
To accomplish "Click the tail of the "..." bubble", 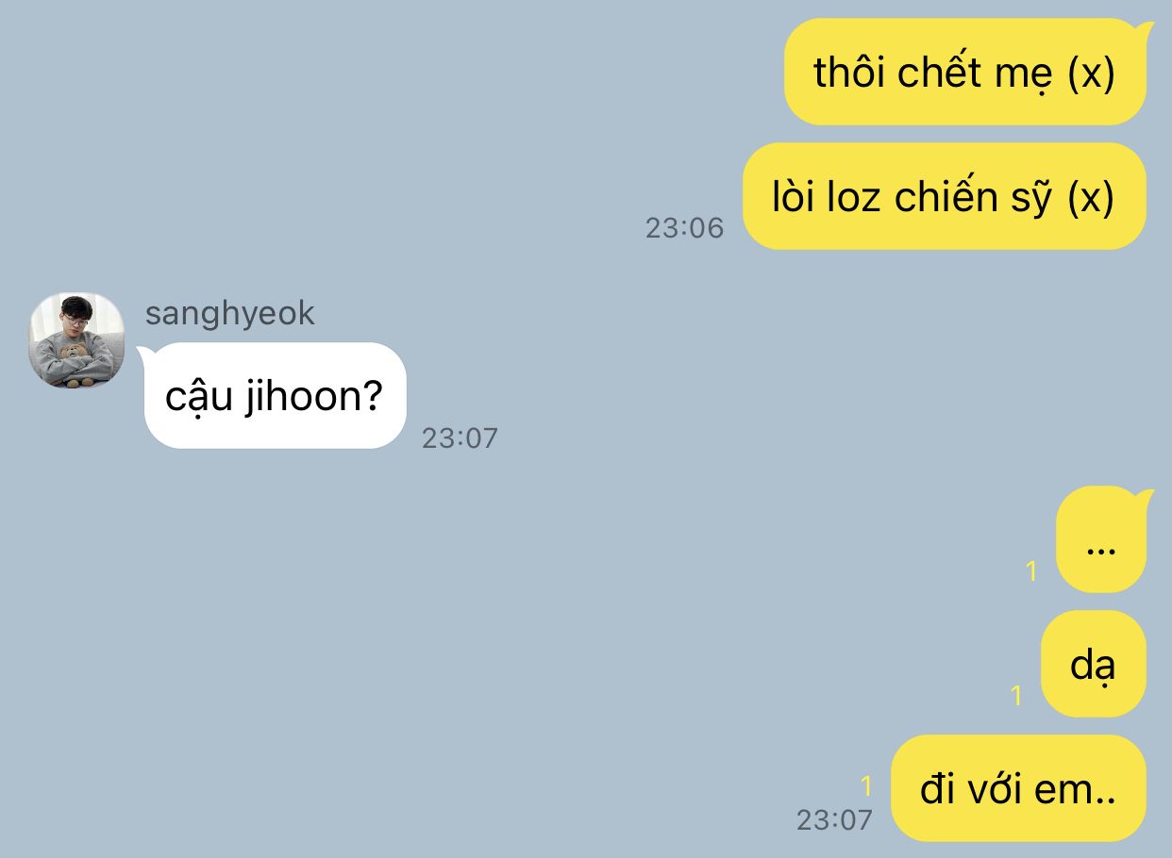I will (1145, 498).
